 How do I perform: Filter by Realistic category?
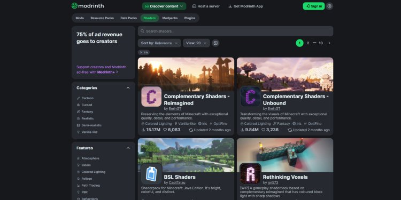(85, 118)
